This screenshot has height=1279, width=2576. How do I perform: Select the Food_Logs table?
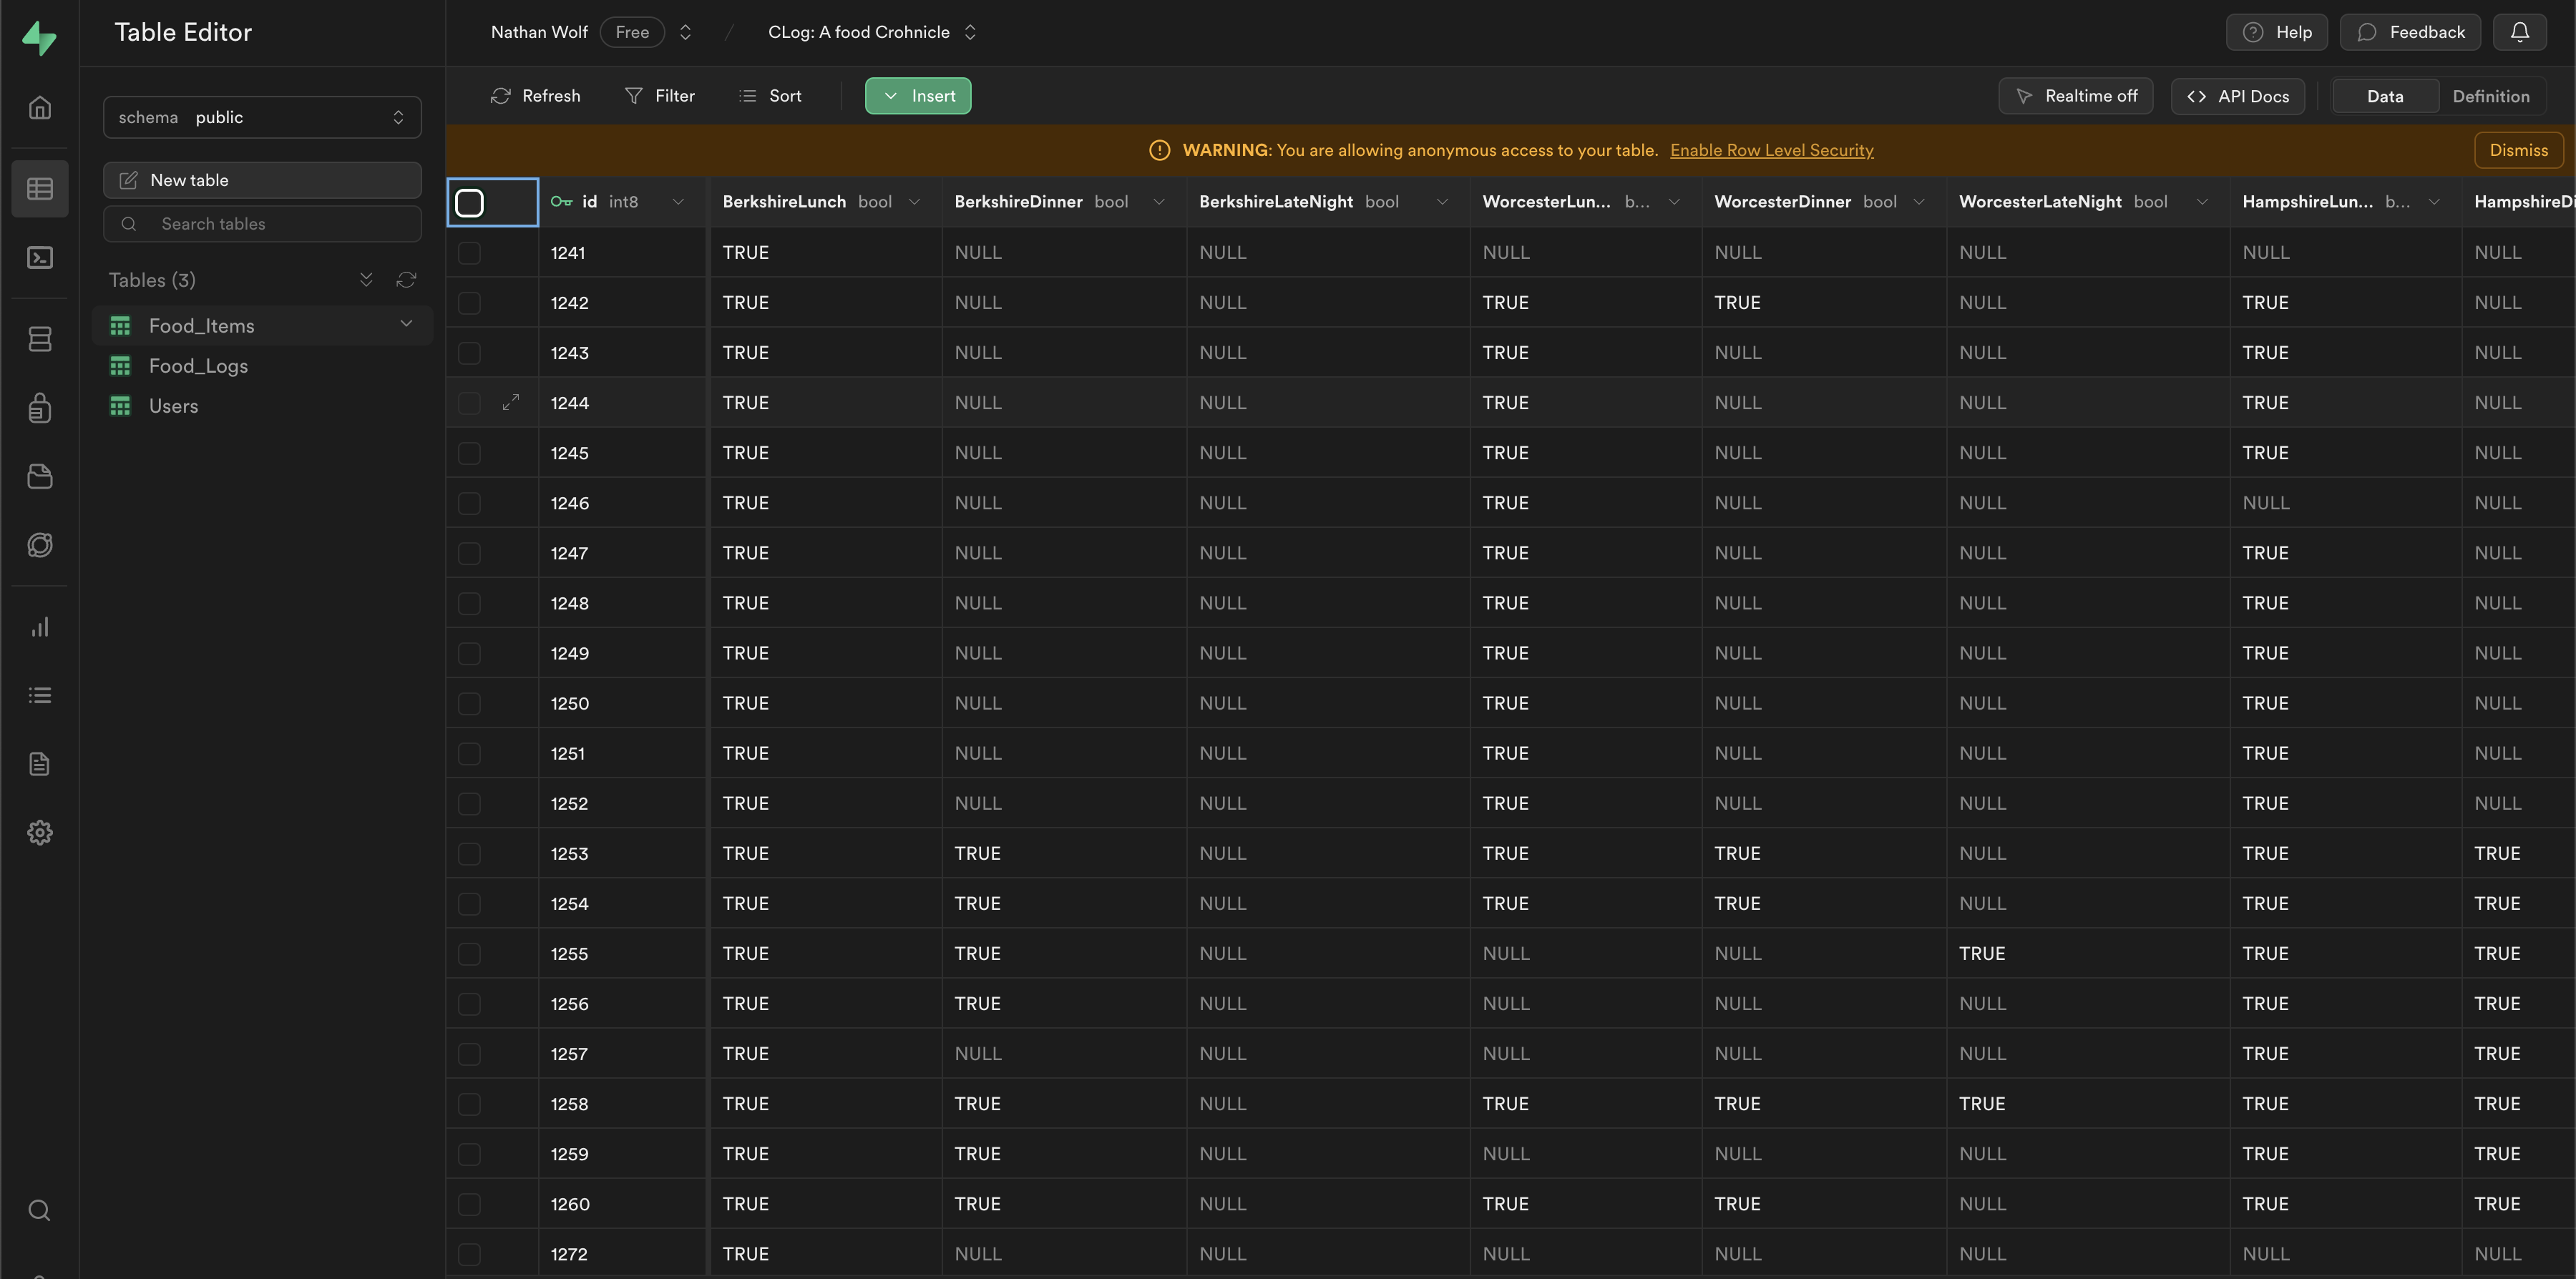point(198,366)
